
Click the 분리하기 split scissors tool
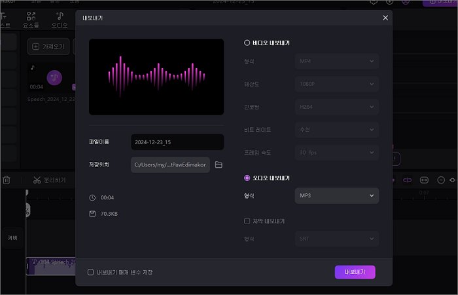pyautogui.click(x=50, y=180)
